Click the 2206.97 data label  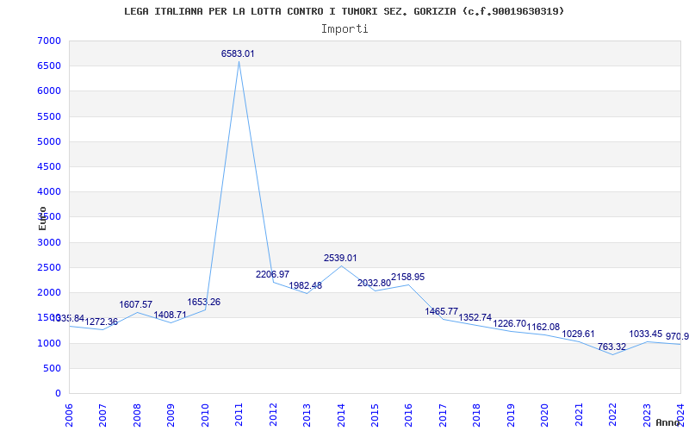pos(272,274)
